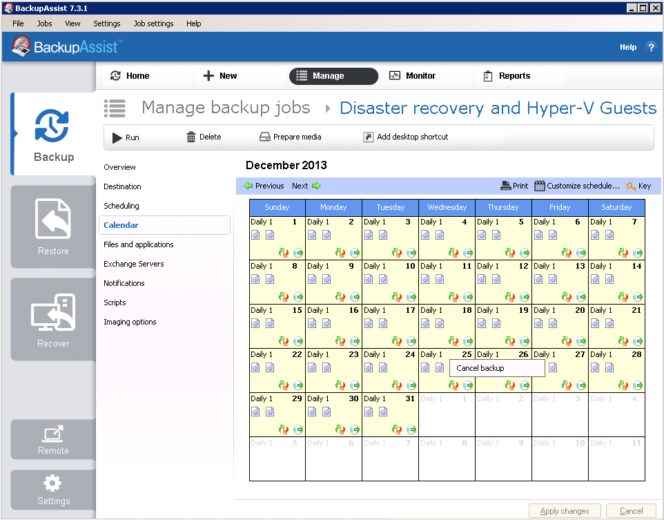Viewport: 664px width, 520px height.
Task: Click the first document icon on December 1
Action: point(256,235)
